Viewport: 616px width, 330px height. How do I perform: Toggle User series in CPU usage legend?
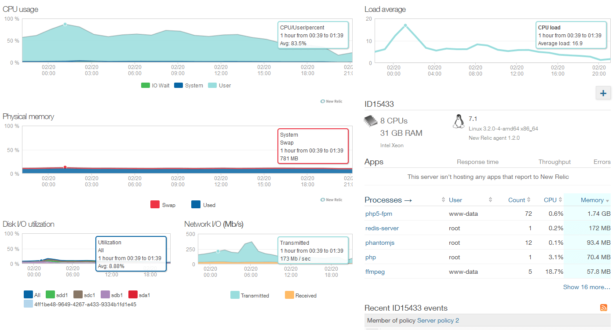(x=219, y=85)
